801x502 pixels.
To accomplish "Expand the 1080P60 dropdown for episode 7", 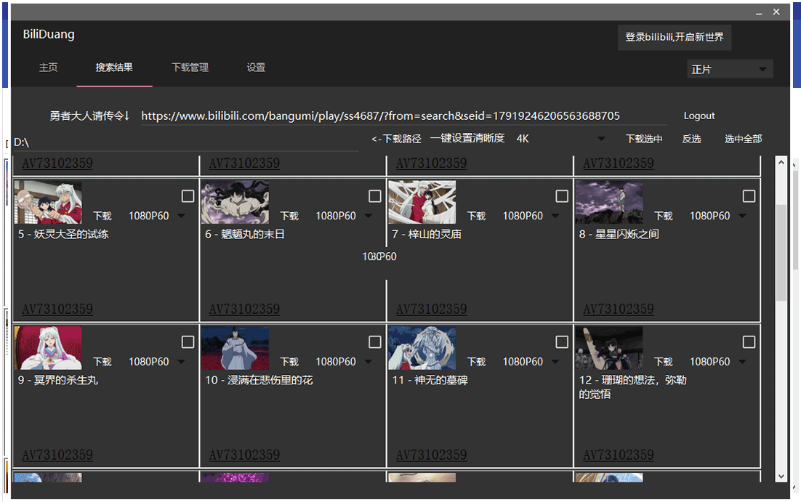I will 531,216.
